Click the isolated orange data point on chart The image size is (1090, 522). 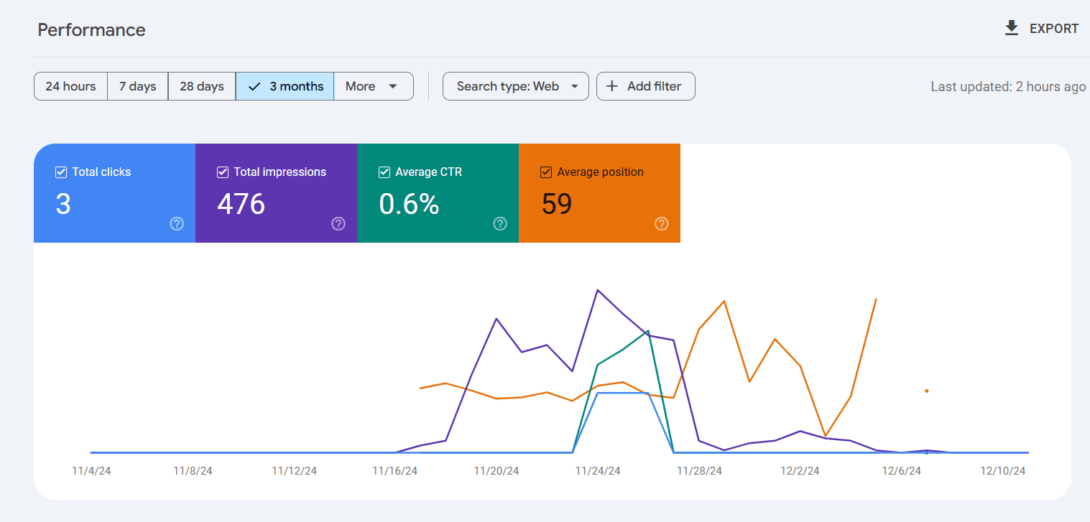[927, 391]
